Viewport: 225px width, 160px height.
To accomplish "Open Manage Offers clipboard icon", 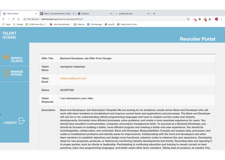I will point(6,73).
